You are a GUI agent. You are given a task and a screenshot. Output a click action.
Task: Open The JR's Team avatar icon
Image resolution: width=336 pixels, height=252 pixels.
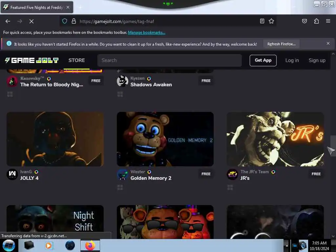[232, 175]
